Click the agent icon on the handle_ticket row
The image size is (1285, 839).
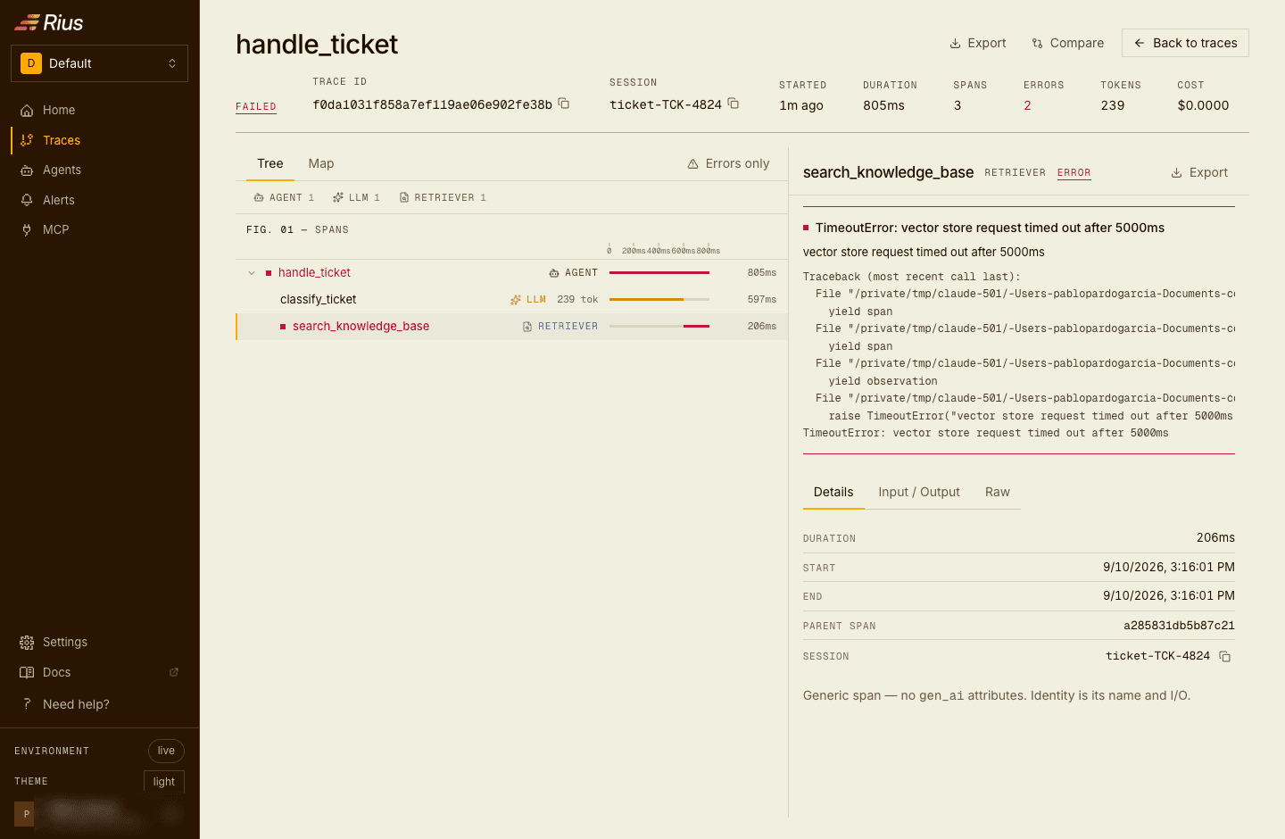click(x=554, y=273)
